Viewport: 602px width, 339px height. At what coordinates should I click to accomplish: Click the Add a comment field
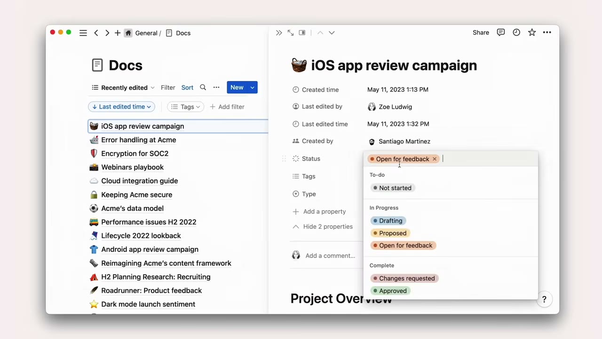click(330, 256)
